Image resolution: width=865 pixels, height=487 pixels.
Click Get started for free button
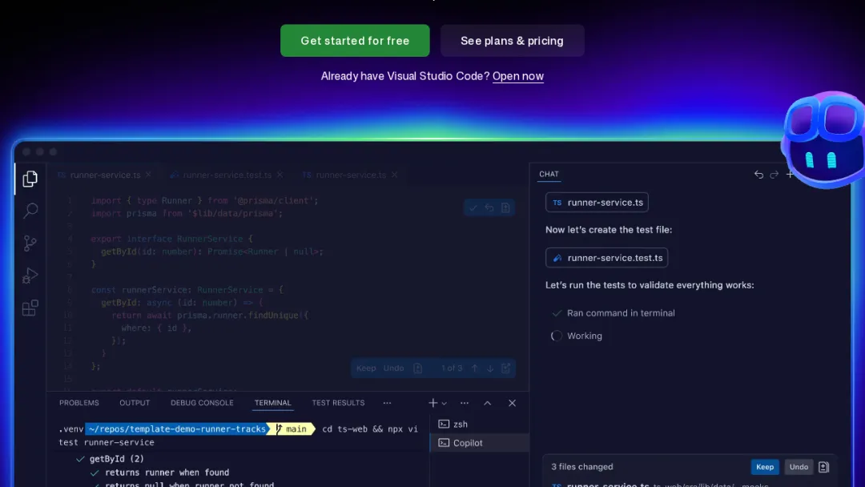pyautogui.click(x=355, y=41)
